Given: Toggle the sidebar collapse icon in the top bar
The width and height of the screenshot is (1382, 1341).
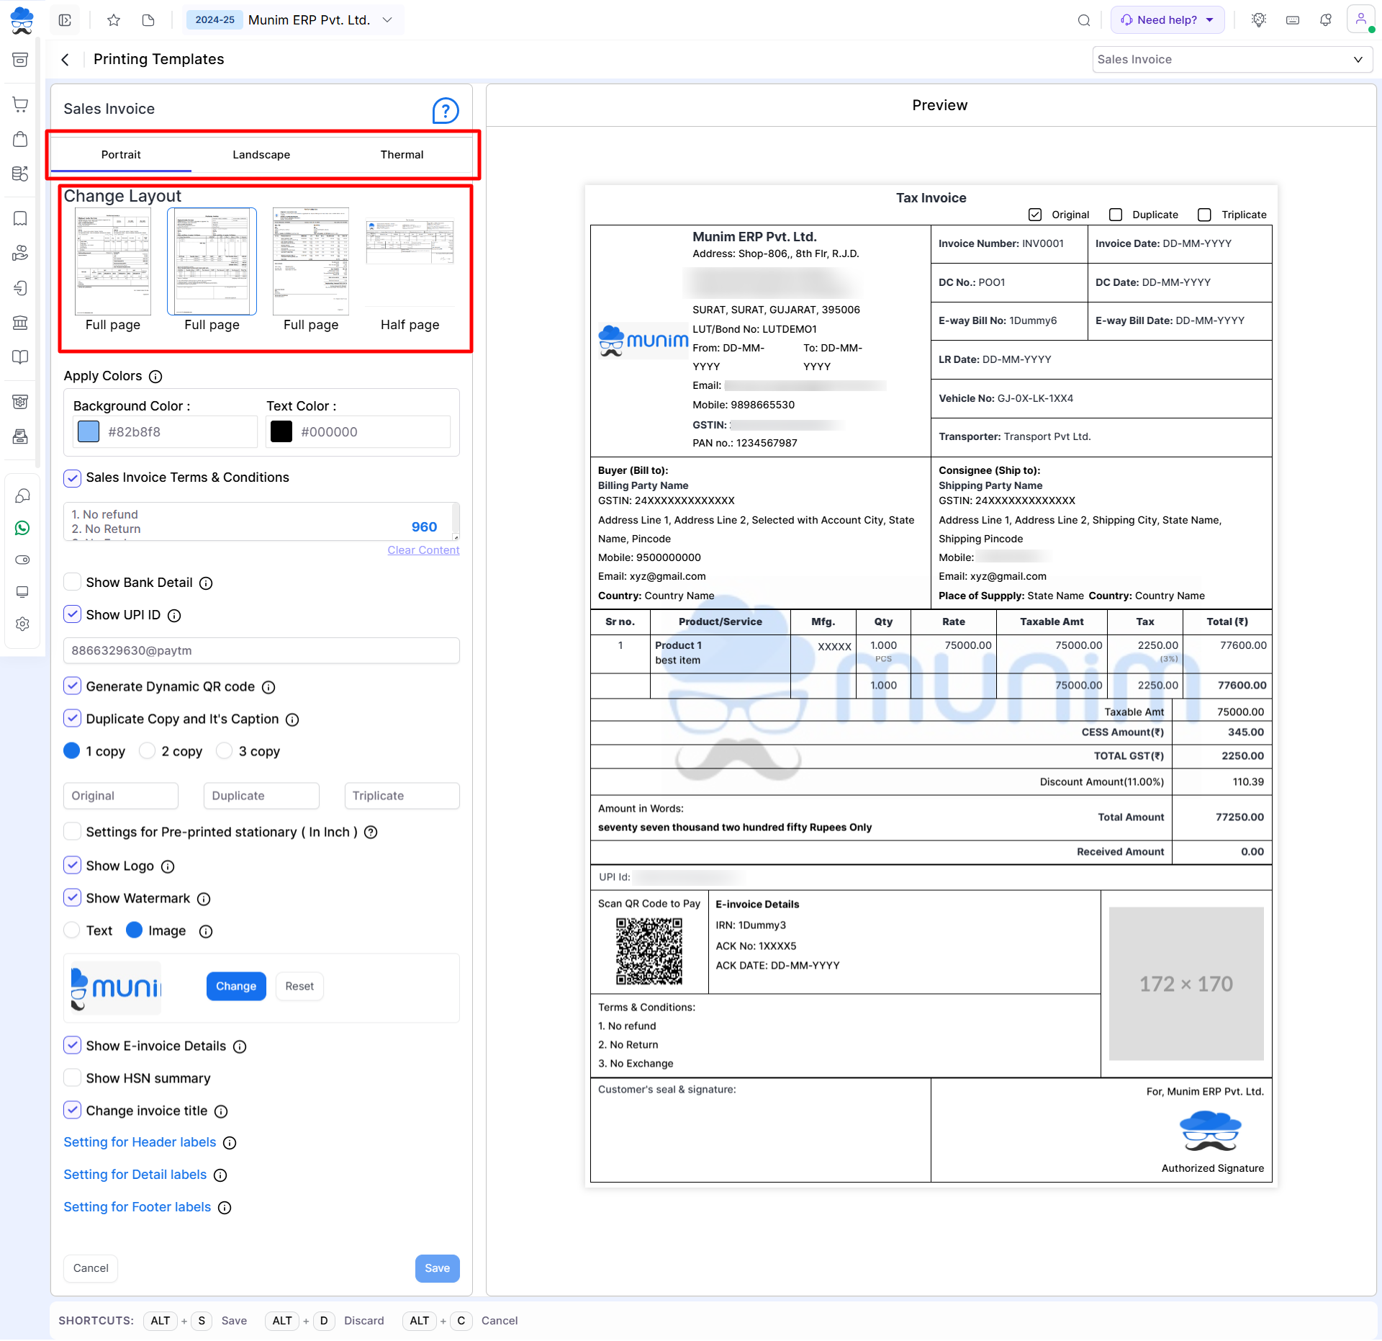Looking at the screenshot, I should (65, 20).
